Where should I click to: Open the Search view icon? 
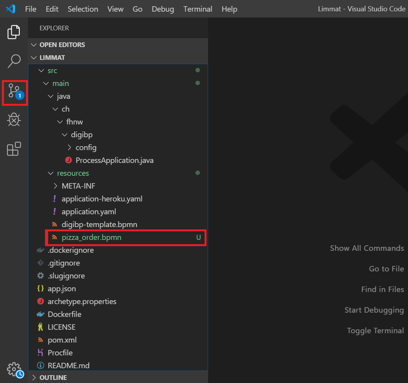pyautogui.click(x=14, y=61)
